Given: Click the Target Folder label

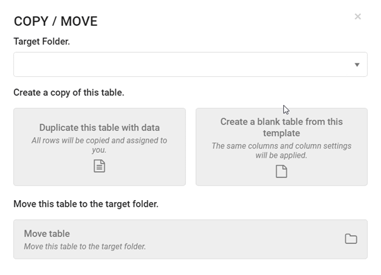Looking at the screenshot, I should 42,42.
